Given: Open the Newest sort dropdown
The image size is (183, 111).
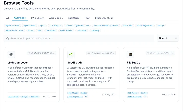Looking at the screenshot, I should pyautogui.click(x=168, y=38).
